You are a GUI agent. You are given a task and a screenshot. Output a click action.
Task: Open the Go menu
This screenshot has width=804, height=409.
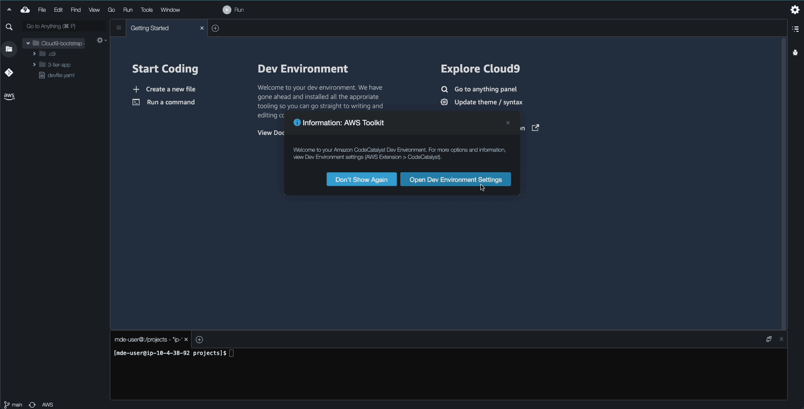(x=111, y=10)
